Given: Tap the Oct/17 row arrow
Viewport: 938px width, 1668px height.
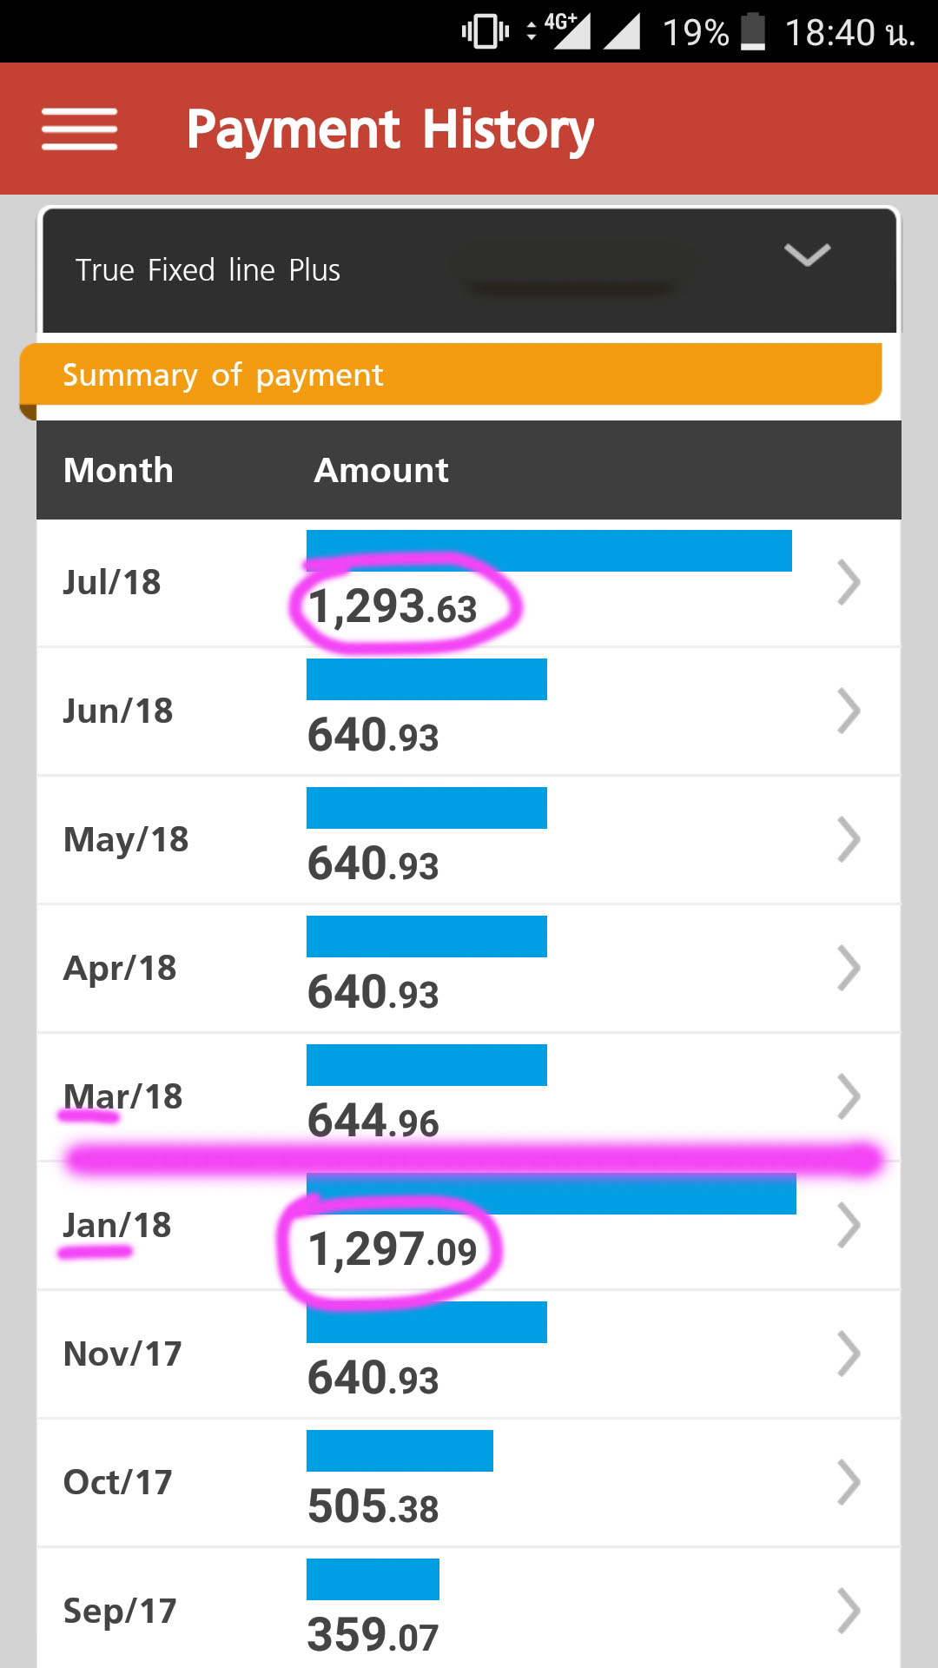Looking at the screenshot, I should [849, 1482].
